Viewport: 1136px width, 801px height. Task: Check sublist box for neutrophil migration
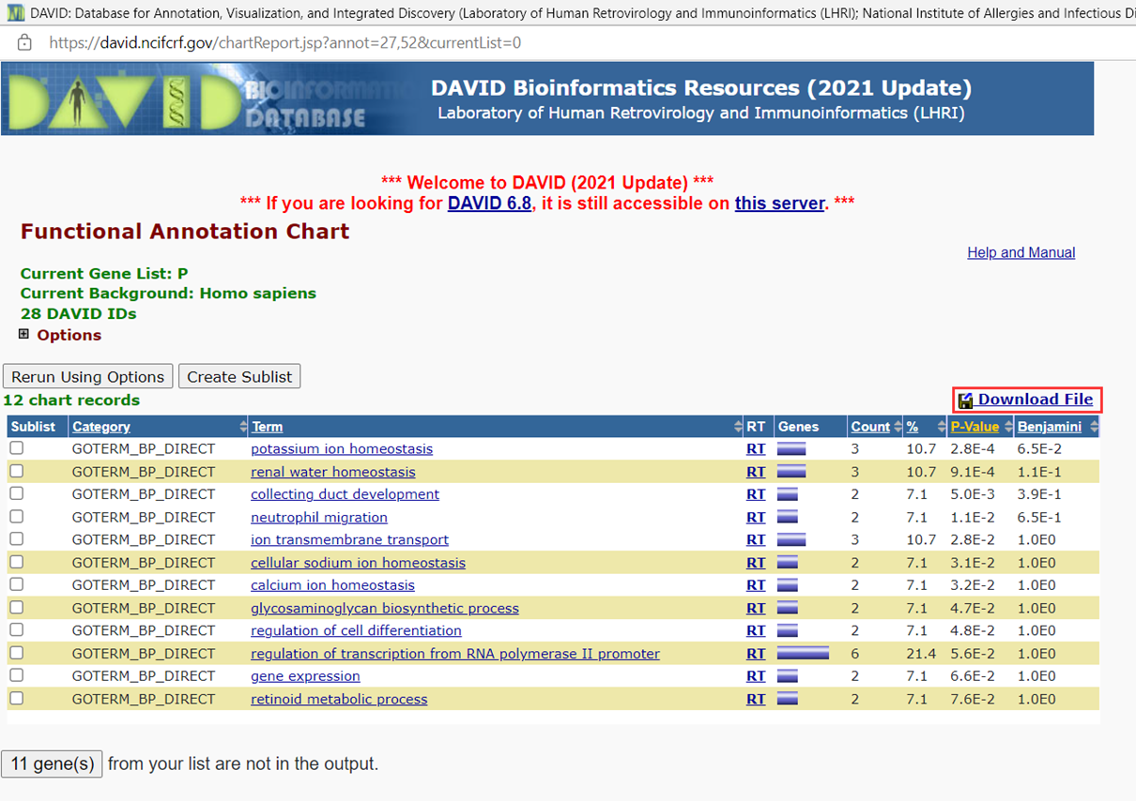17,517
